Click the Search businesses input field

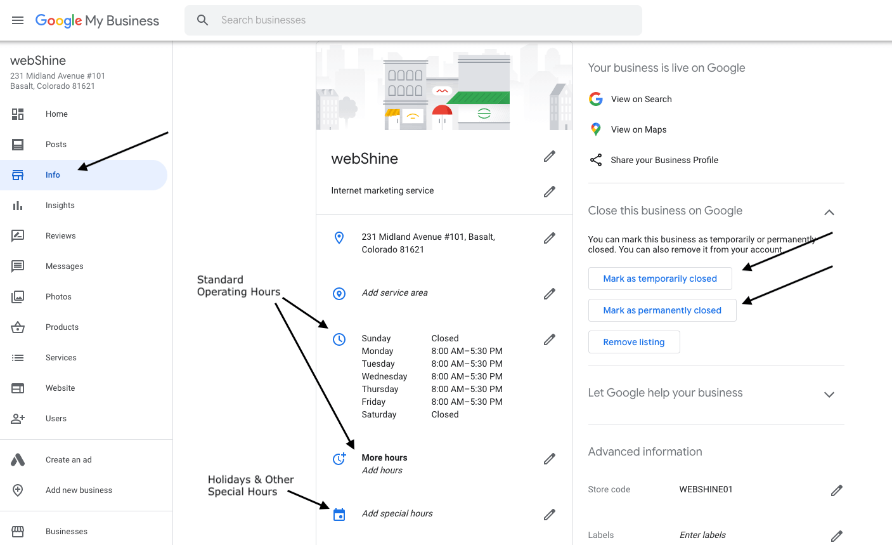point(412,20)
